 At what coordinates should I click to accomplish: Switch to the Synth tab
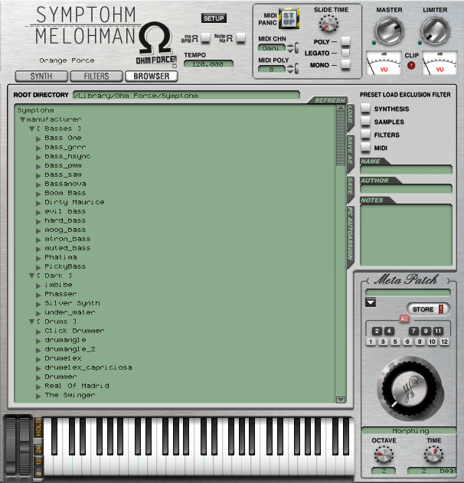[x=41, y=77]
